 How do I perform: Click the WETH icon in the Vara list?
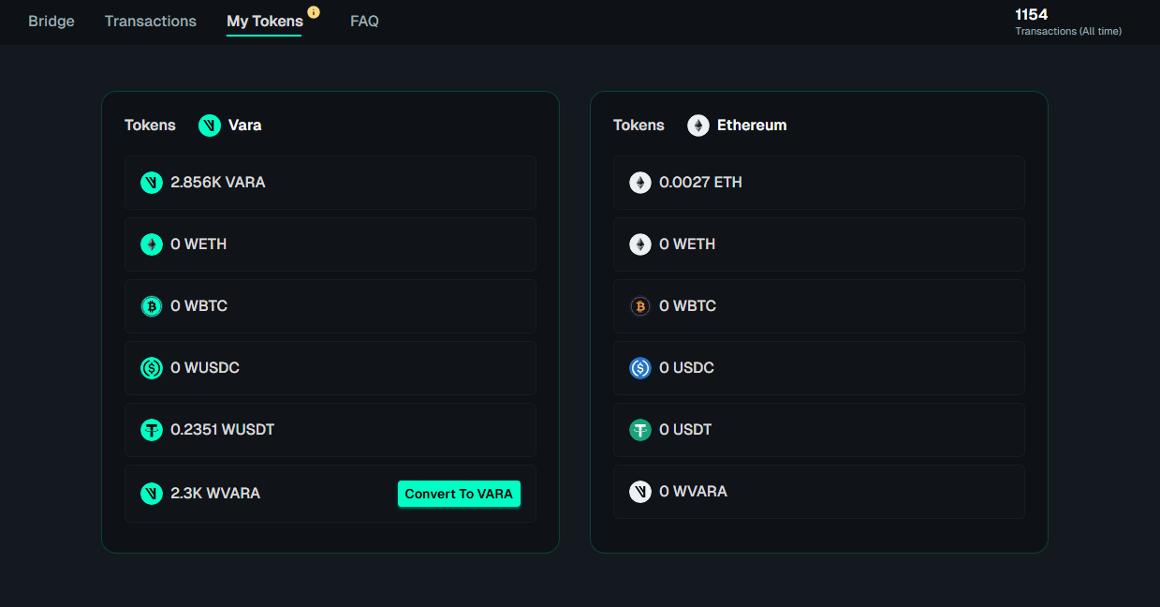pos(152,244)
